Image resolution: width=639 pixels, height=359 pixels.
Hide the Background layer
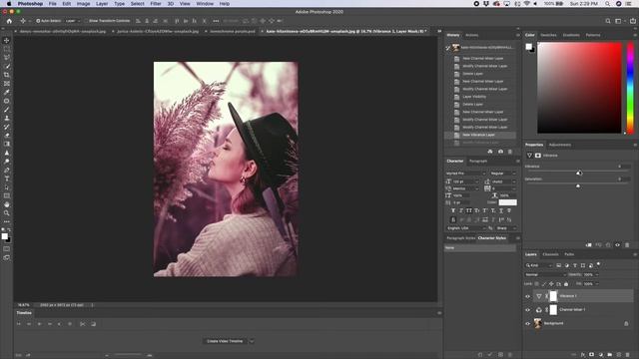pyautogui.click(x=527, y=323)
